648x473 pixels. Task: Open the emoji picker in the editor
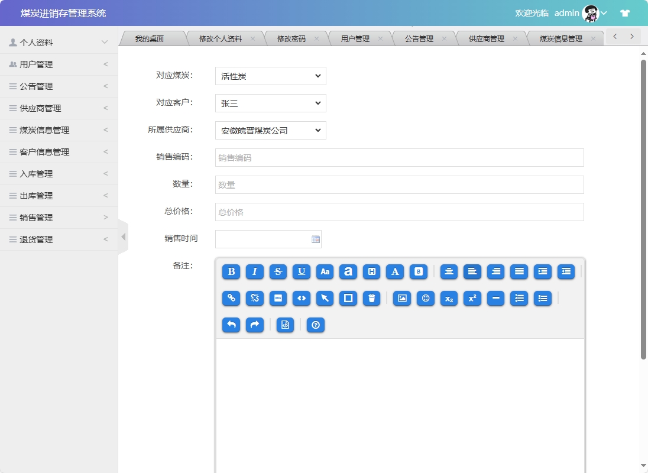pyautogui.click(x=426, y=299)
